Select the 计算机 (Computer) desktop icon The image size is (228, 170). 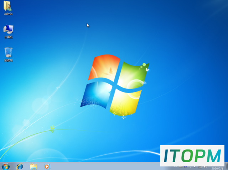[8, 32]
